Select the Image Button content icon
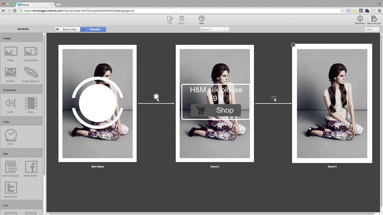Viewport: 383px width, 215px height. (31, 51)
